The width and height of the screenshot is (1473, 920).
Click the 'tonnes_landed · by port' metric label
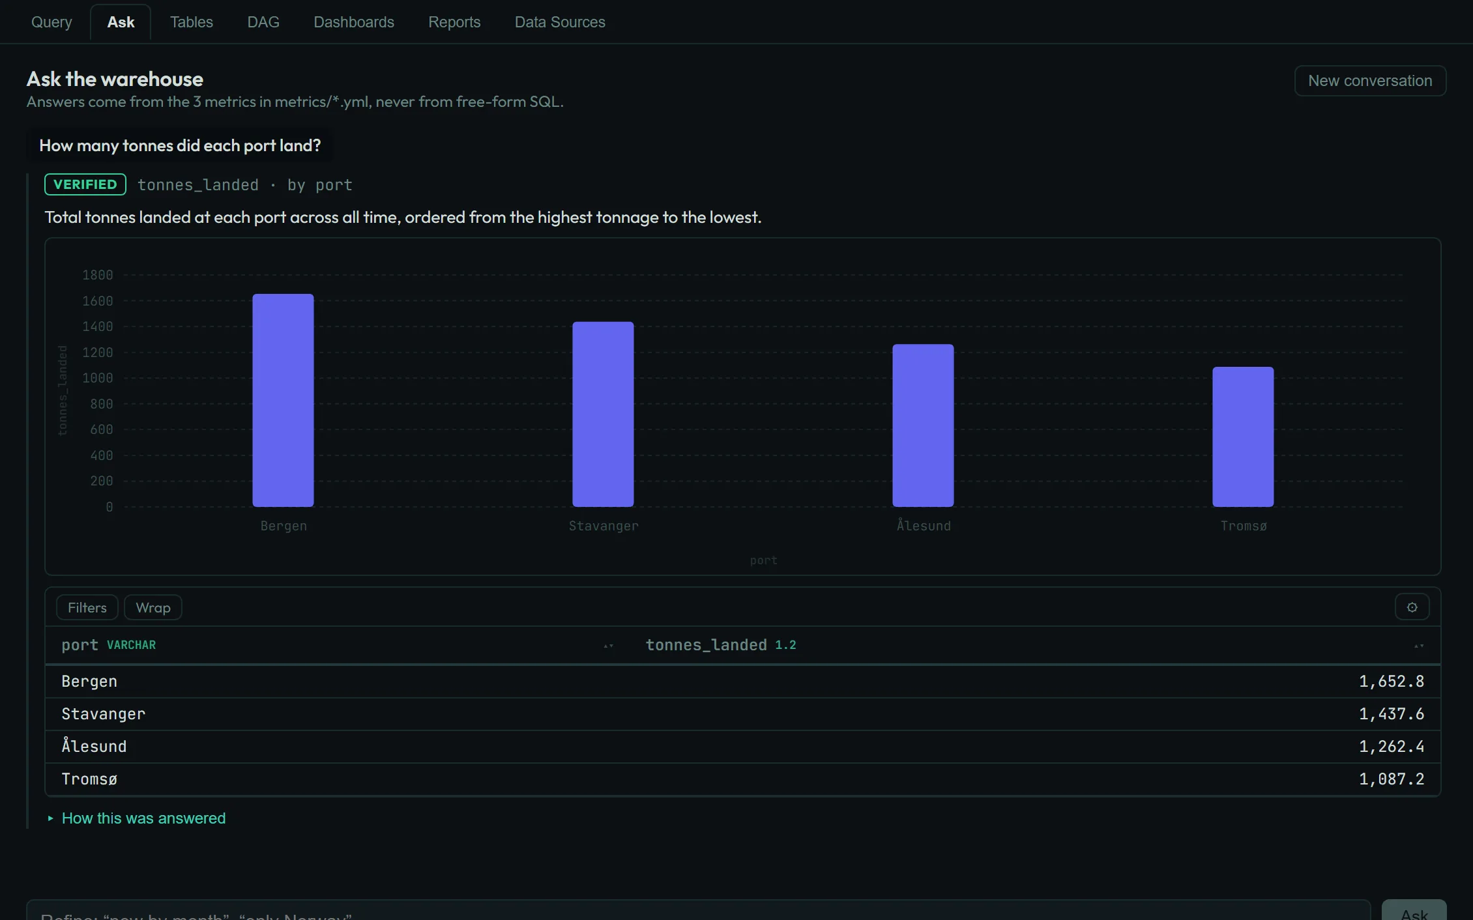[x=244, y=185]
